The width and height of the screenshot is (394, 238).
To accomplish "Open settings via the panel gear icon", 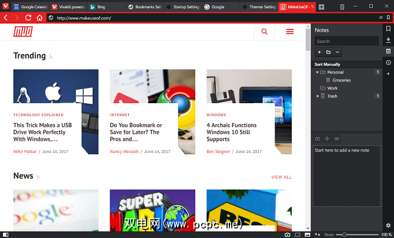I will [x=388, y=225].
